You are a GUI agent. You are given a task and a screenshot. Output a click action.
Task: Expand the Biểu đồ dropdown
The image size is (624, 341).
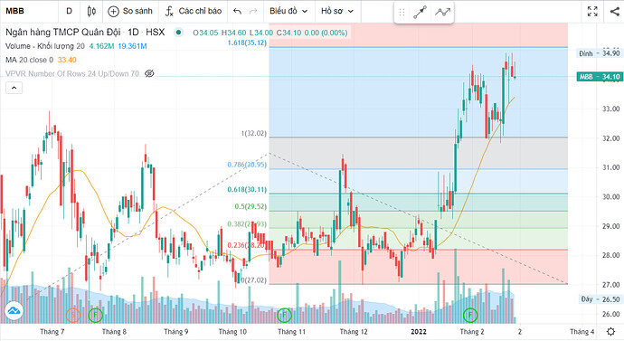(288, 11)
